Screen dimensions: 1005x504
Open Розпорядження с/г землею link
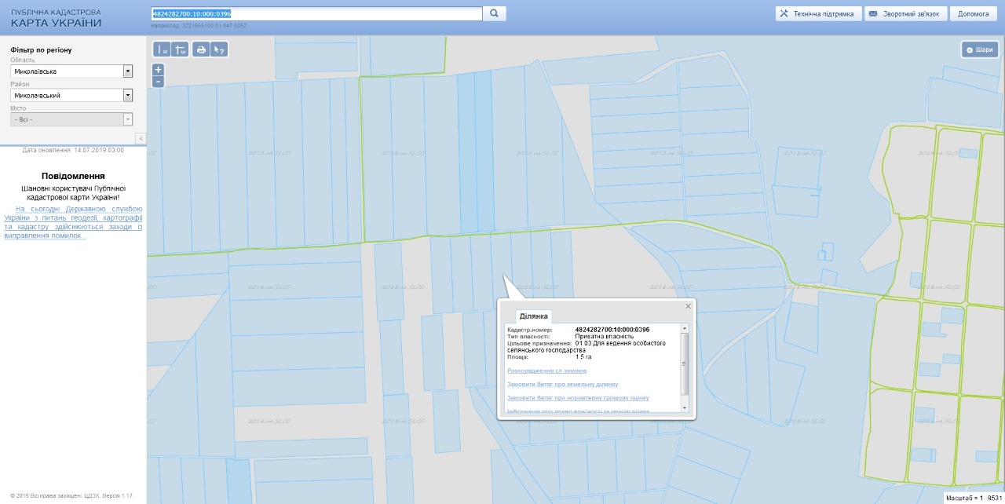pyautogui.click(x=546, y=371)
